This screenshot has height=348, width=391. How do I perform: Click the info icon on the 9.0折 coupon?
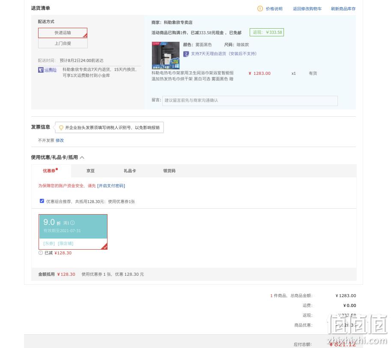72,223
